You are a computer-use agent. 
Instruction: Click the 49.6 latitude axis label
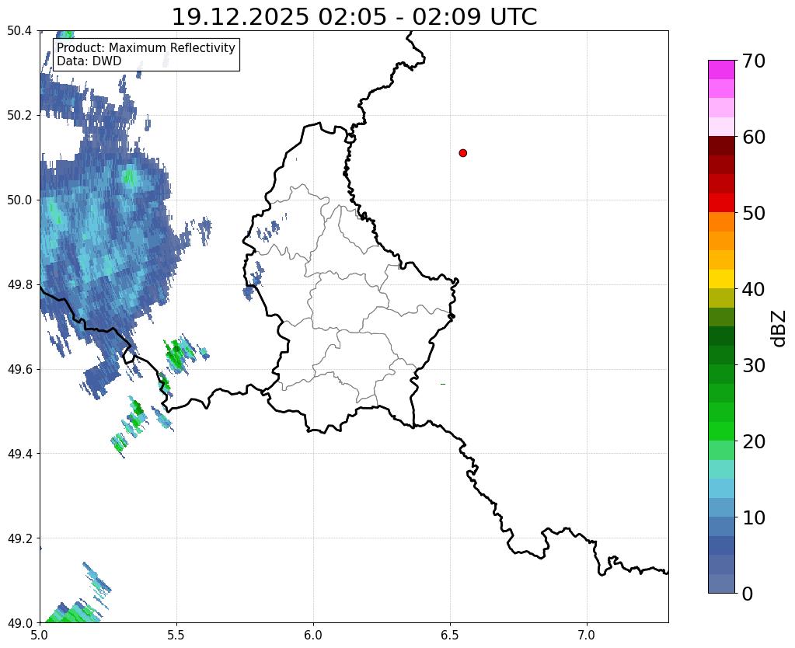[x=19, y=370]
